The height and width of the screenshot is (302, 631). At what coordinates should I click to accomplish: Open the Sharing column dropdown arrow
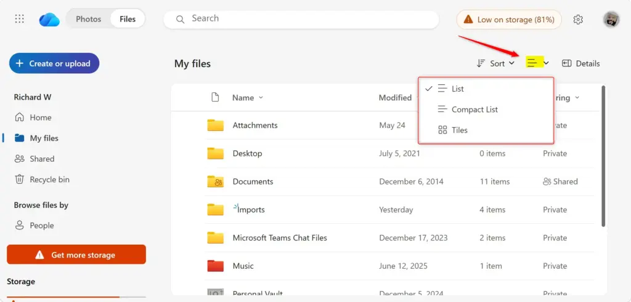pos(577,98)
